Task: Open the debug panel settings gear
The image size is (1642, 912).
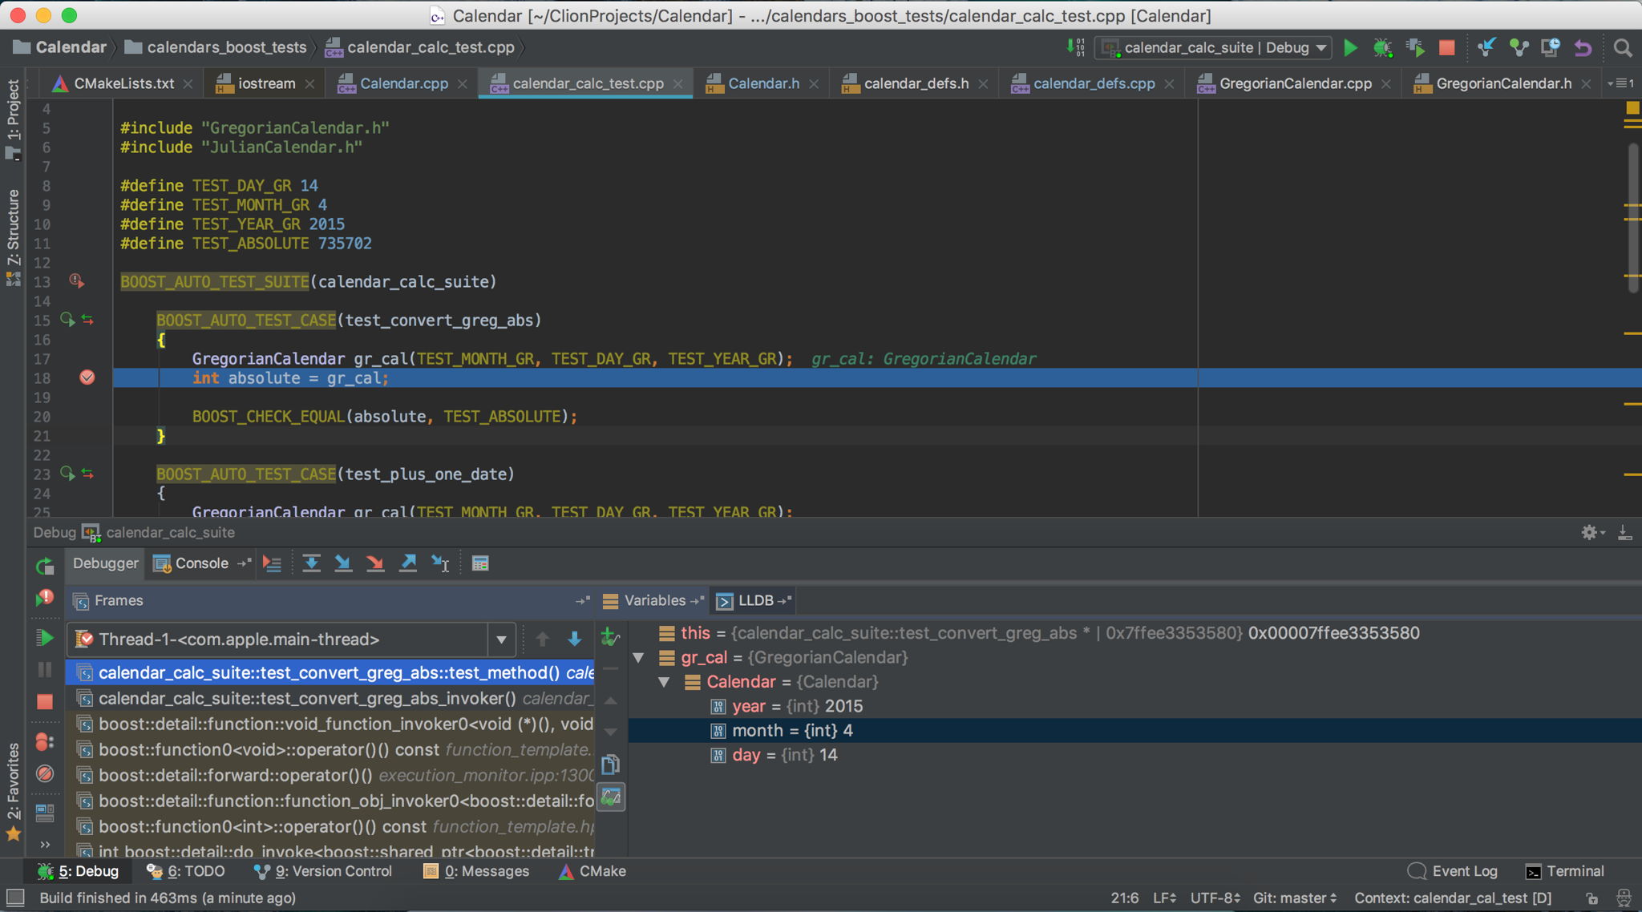Action: click(1591, 532)
